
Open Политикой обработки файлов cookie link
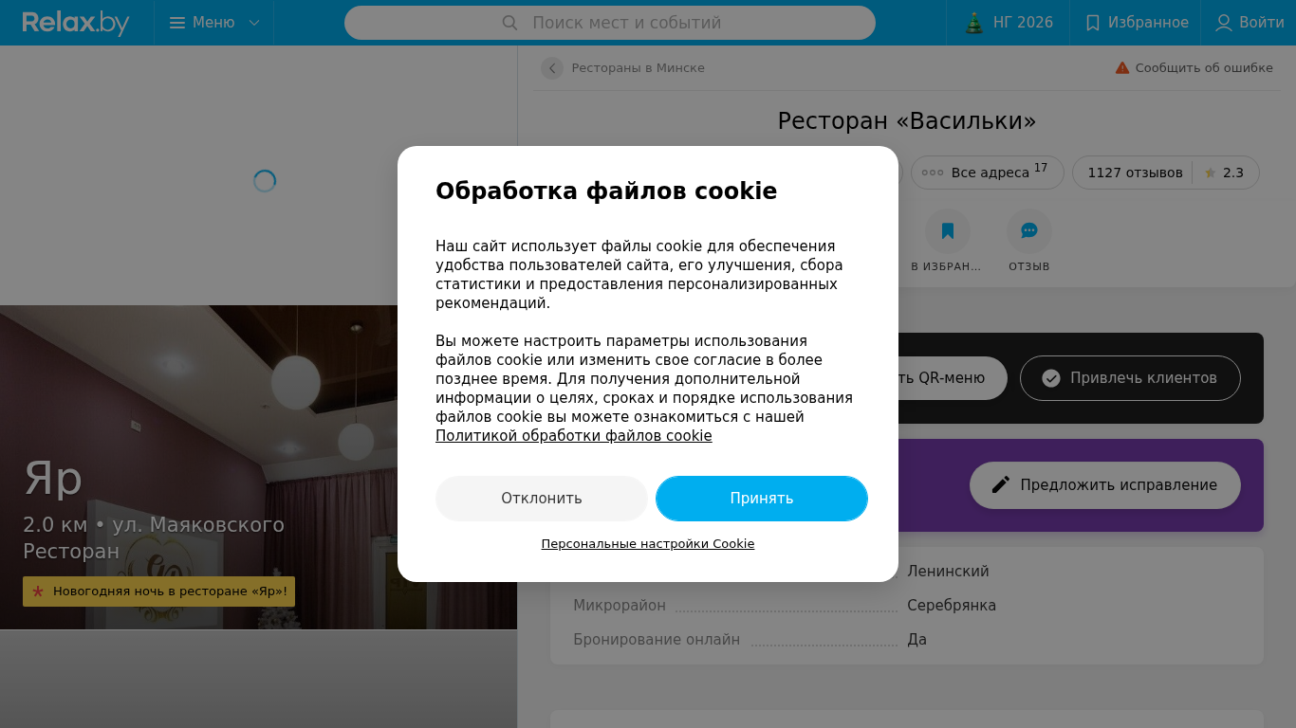[574, 436]
